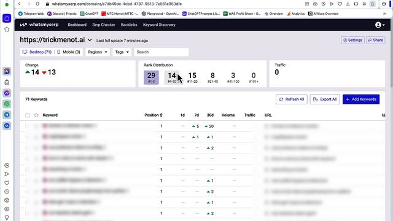Open the ChatGPTPrompts Lib bookmark
Image resolution: width=393 pixels, height=221 pixels.
201,14
